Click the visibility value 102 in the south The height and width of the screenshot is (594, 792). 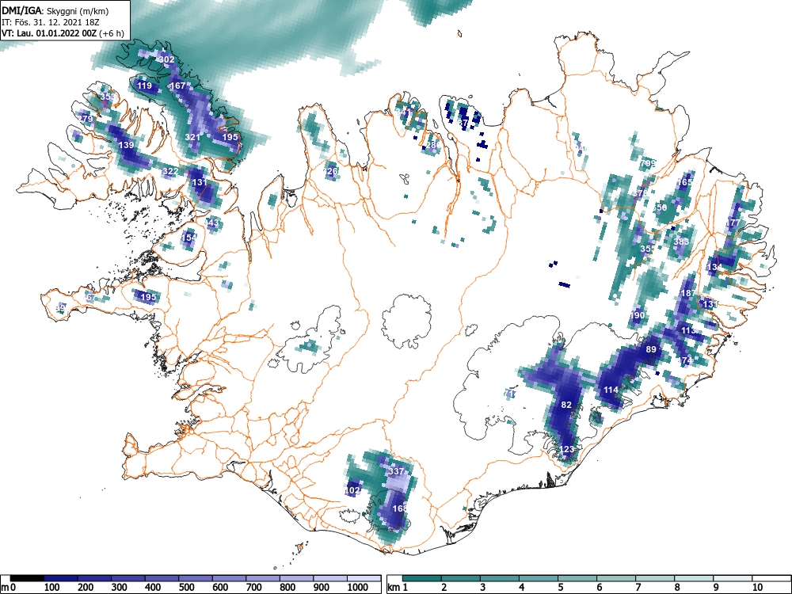(352, 490)
